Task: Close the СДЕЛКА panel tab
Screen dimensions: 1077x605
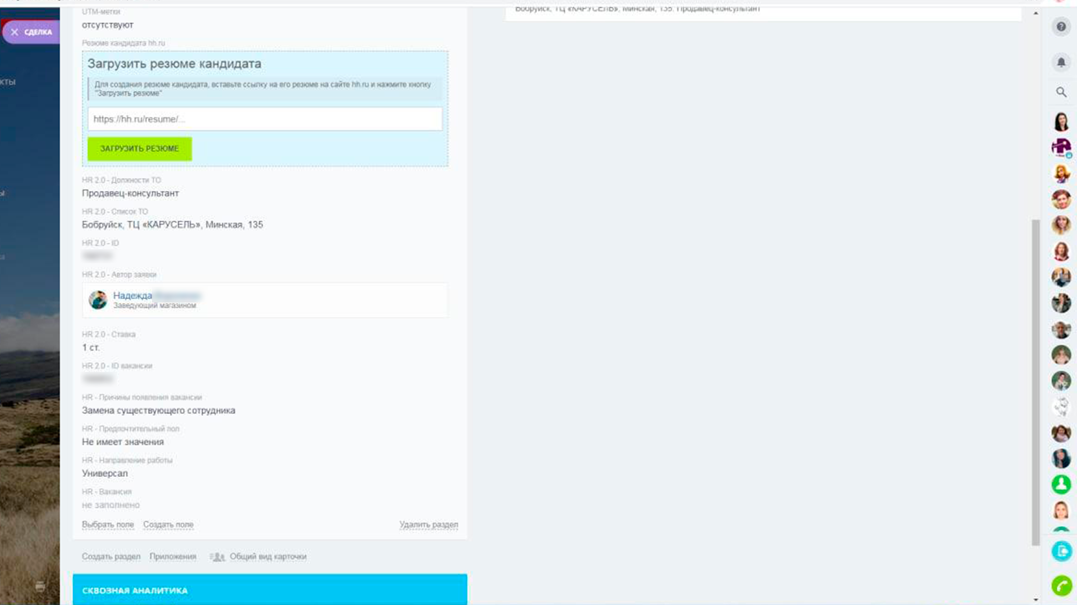Action: 15,32
